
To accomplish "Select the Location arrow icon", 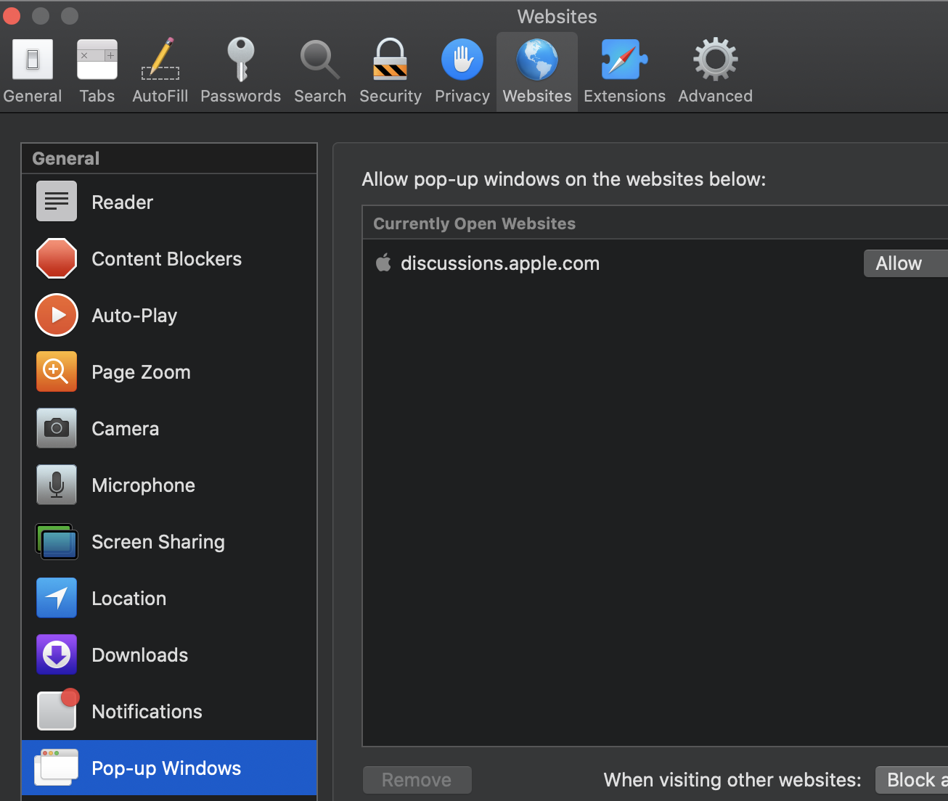I will [x=57, y=598].
